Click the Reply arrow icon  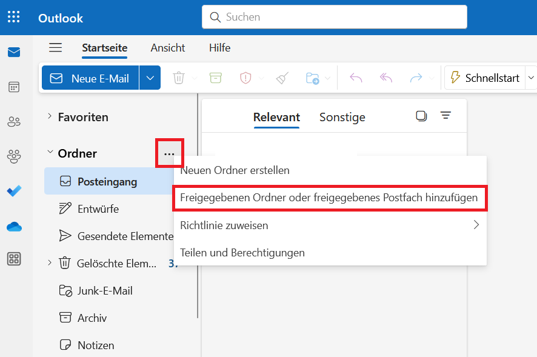[x=356, y=78]
